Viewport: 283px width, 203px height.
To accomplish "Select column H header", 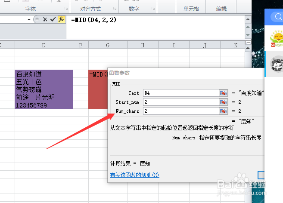I will click(x=143, y=45).
